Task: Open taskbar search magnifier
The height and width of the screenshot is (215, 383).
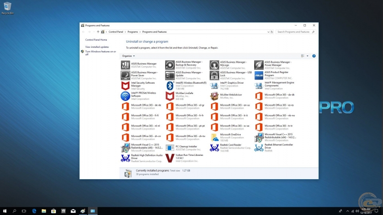Action: (14, 211)
